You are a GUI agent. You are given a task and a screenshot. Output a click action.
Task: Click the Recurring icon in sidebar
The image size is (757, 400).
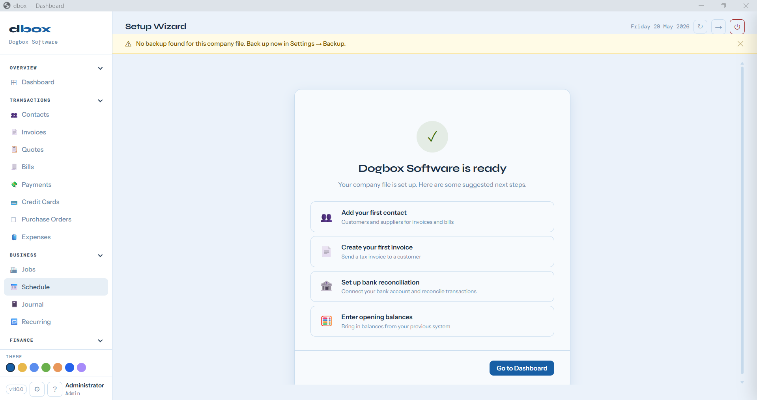(x=14, y=322)
